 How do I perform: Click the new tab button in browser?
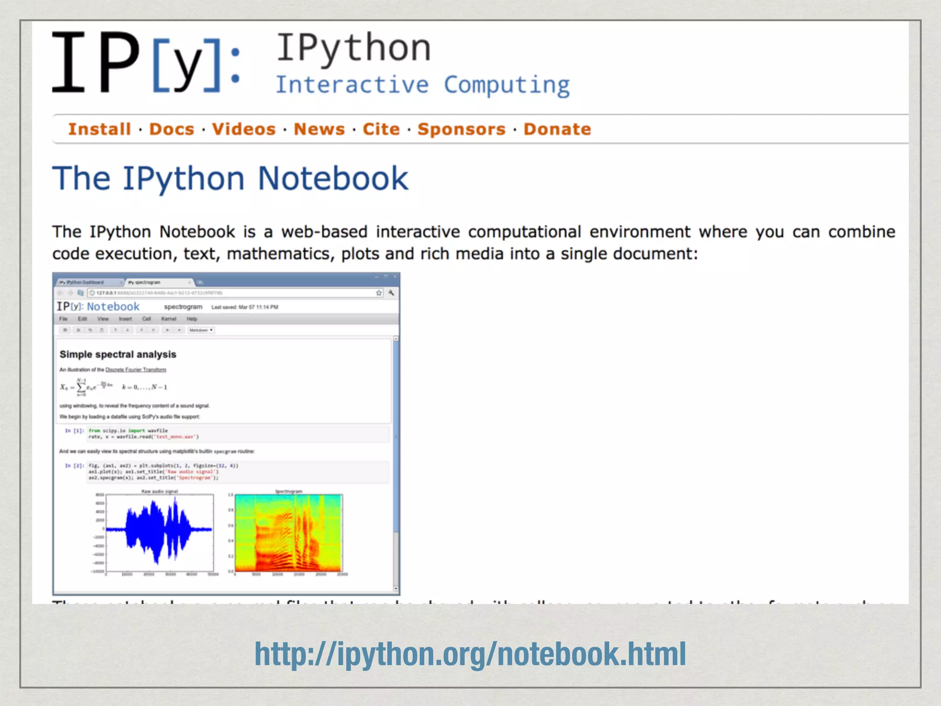(200, 282)
